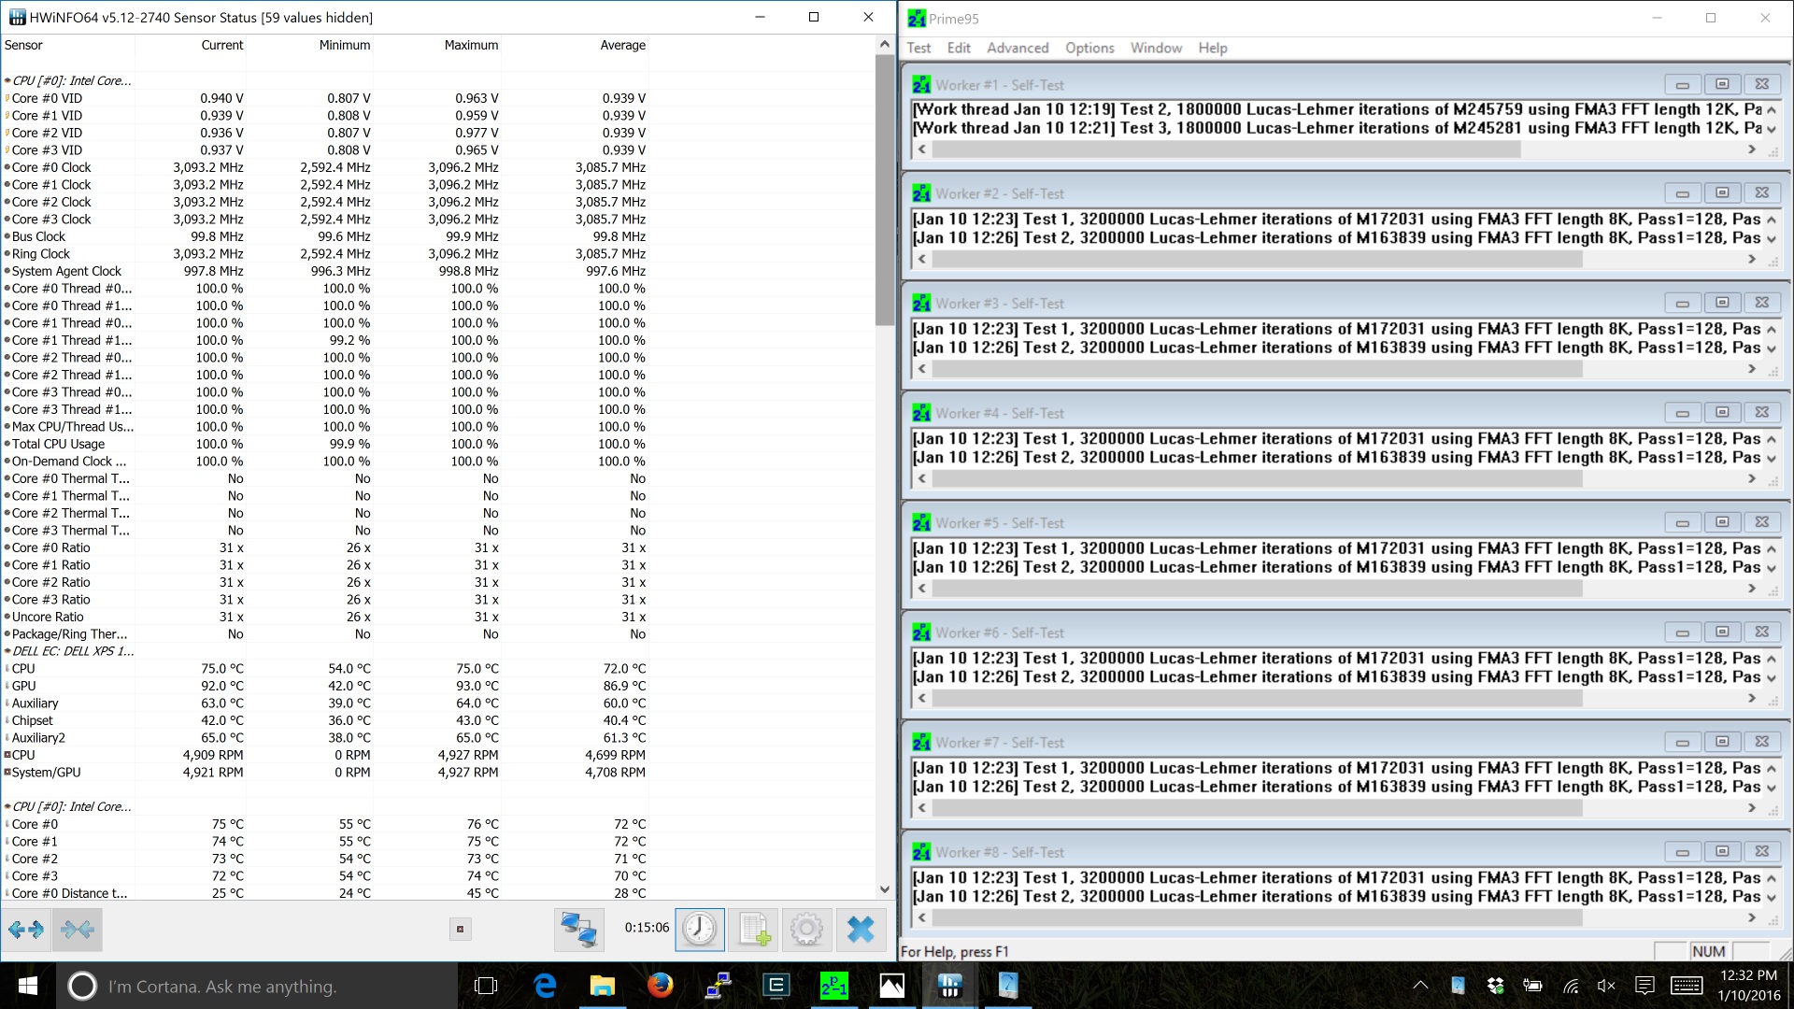Select the Ring Clock sensor row
Viewport: 1794px width, 1009px height.
click(325, 254)
